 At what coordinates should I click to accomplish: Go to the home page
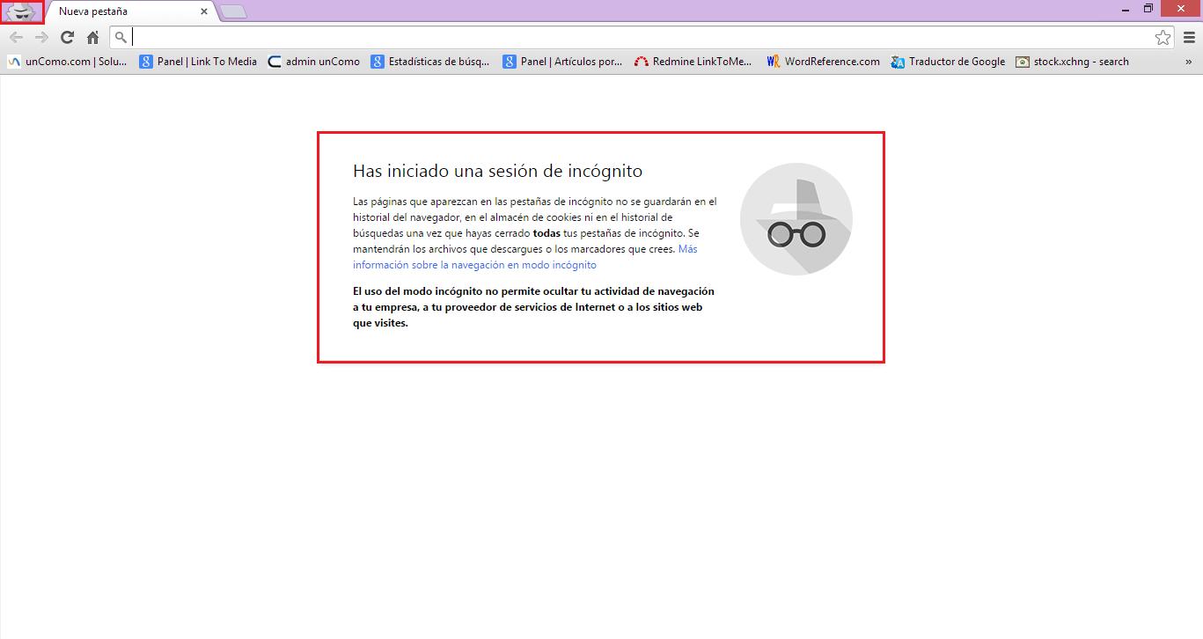[x=92, y=37]
